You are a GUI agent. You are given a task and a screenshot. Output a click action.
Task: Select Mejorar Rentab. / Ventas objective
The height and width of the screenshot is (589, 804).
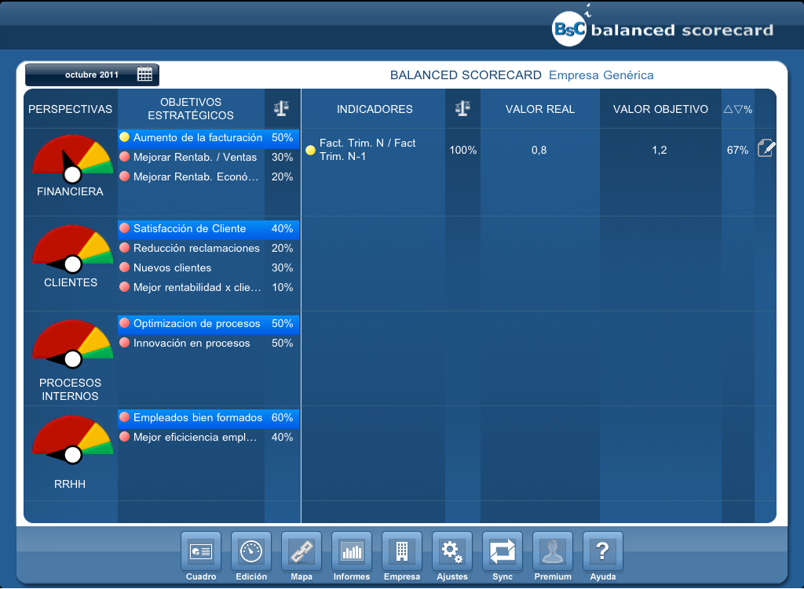[x=195, y=158]
